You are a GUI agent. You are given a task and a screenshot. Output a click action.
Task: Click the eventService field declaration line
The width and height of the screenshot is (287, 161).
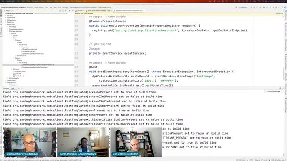[x=117, y=53]
